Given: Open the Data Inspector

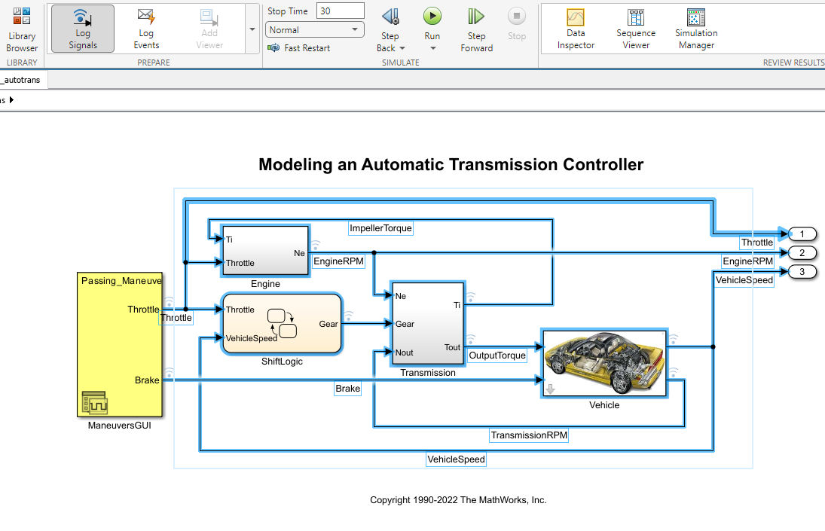Looking at the screenshot, I should point(576,29).
